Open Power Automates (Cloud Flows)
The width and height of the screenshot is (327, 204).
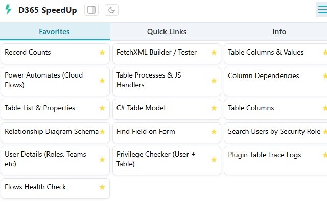pos(55,82)
